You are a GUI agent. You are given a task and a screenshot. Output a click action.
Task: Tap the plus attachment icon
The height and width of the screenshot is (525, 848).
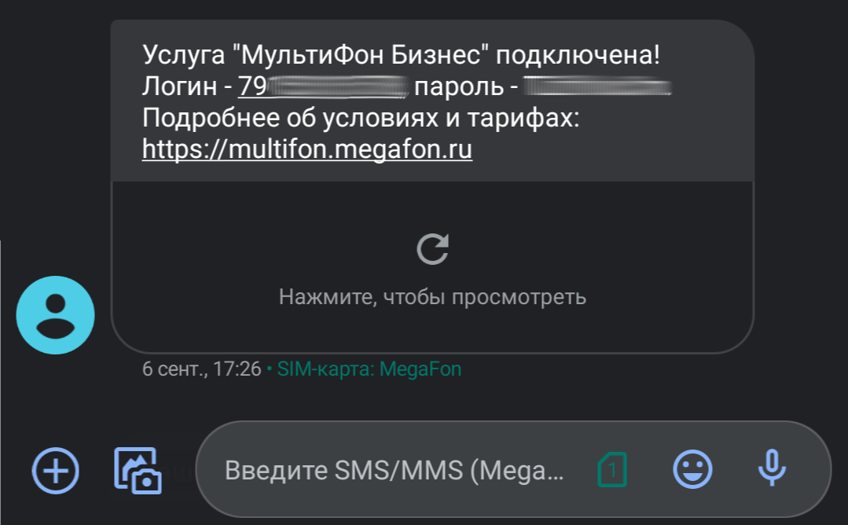pyautogui.click(x=55, y=470)
